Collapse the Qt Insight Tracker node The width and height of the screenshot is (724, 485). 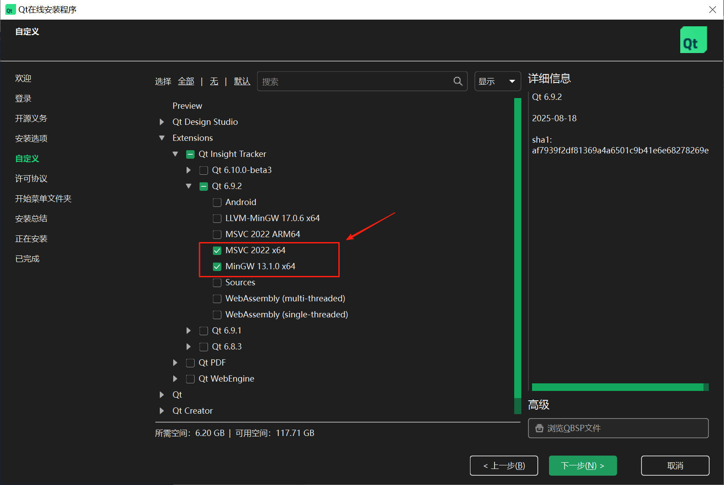tap(175, 154)
